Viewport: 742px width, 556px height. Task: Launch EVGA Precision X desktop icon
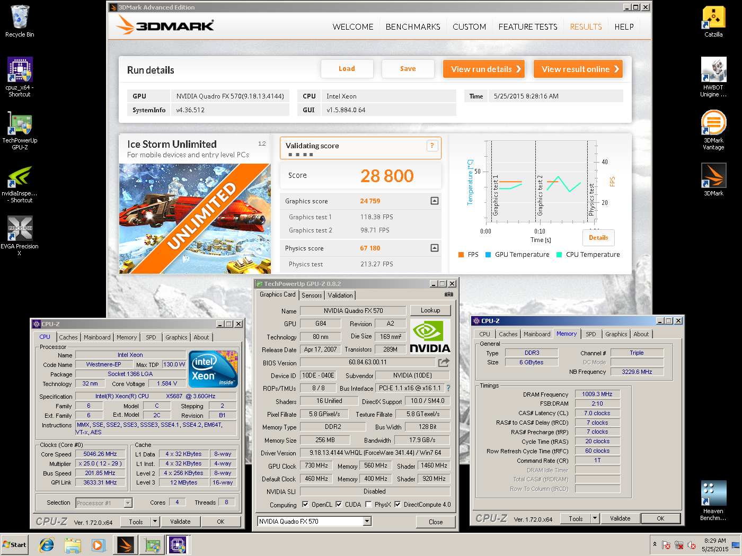20,236
